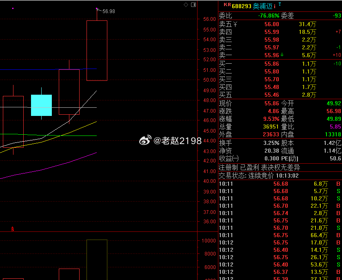This screenshot has height=280, width=342.
Task: Click the 量比 value 5.85
Action: (x=335, y=127)
